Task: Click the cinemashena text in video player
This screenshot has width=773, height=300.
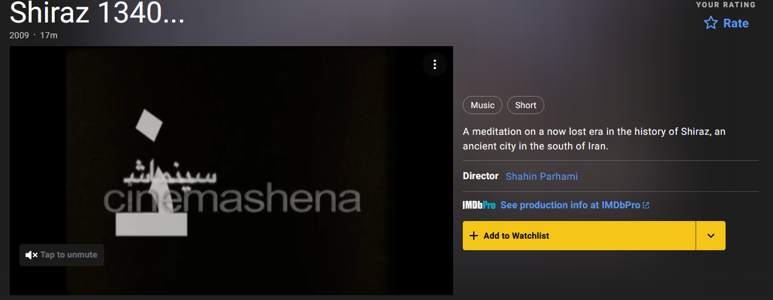Action: tap(232, 199)
